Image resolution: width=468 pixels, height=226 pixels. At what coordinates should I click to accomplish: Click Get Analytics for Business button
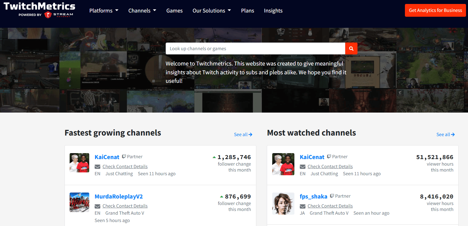[x=435, y=10]
